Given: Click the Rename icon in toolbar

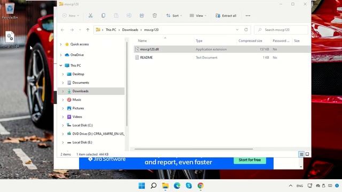Looking at the screenshot, I should tap(129, 15).
